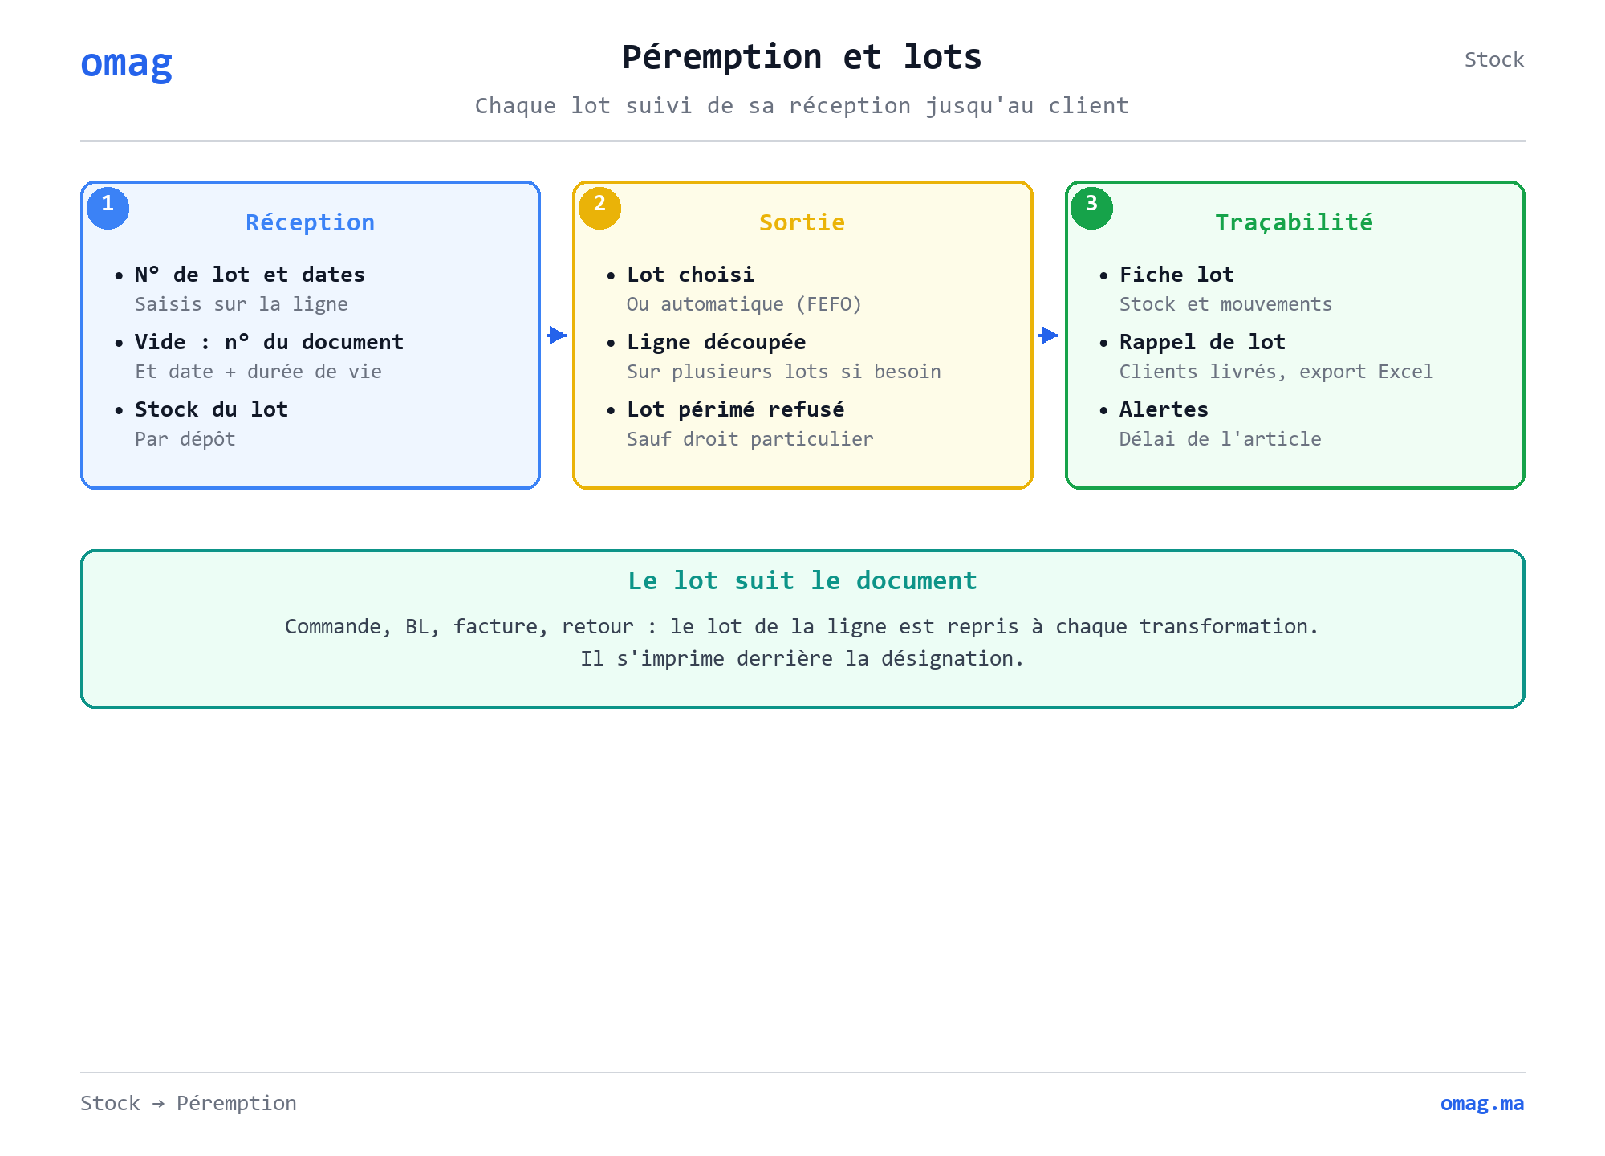Viewport: 1605px width, 1156px height.
Task: Select the Réception heading
Action: (x=310, y=222)
